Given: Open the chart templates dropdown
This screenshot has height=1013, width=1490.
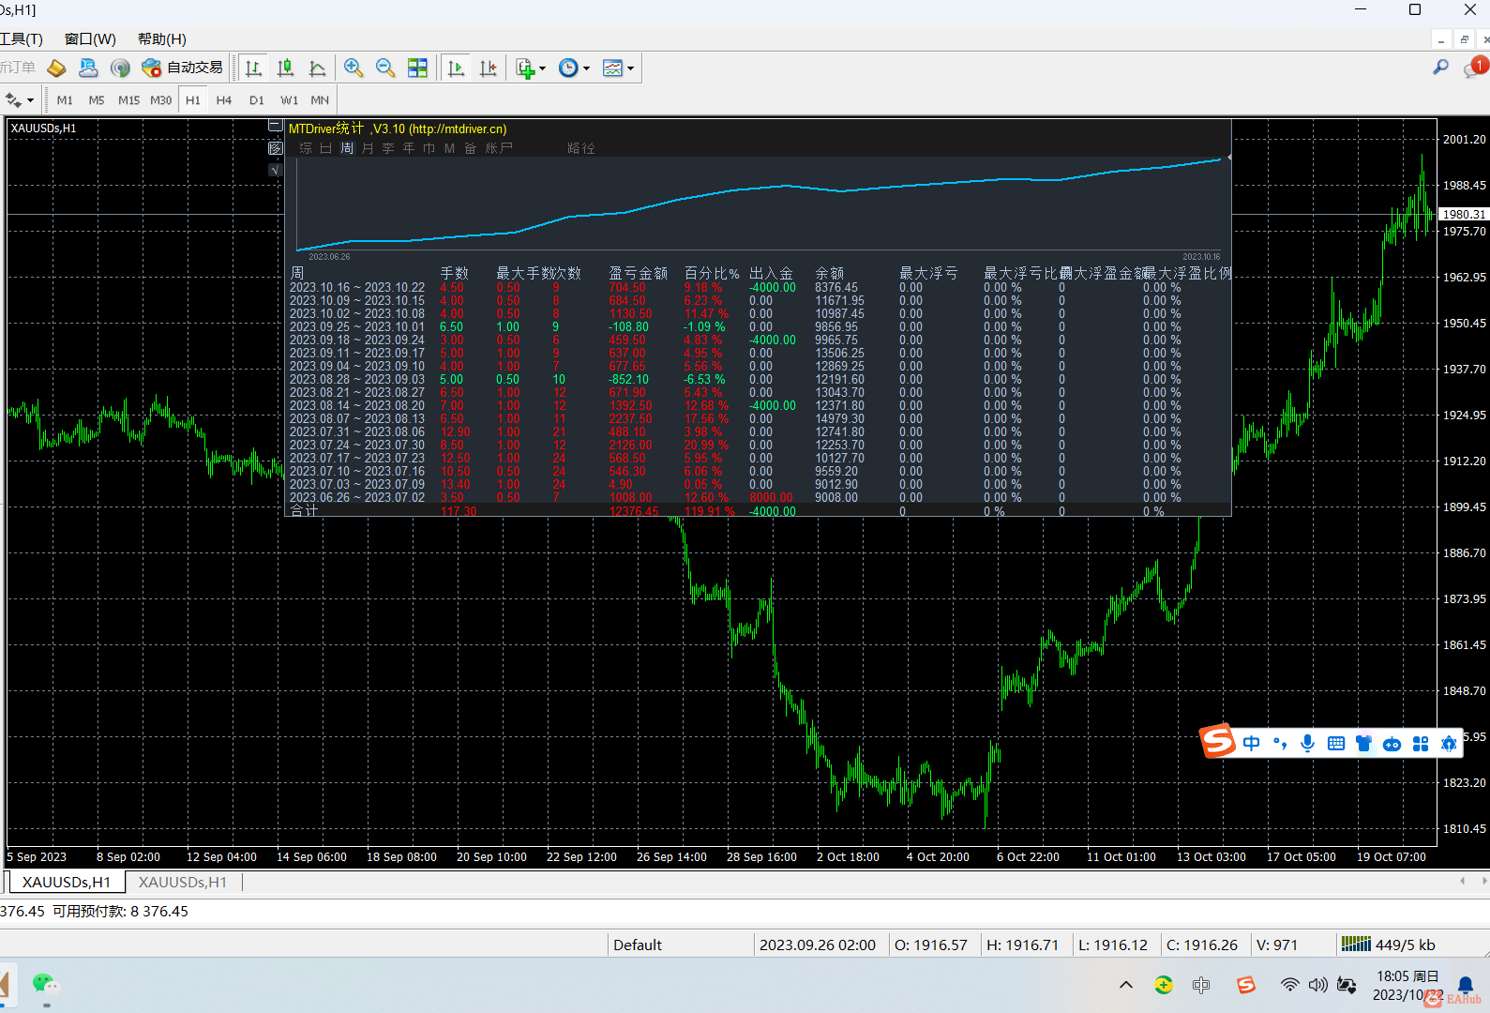Looking at the screenshot, I should (x=618, y=68).
